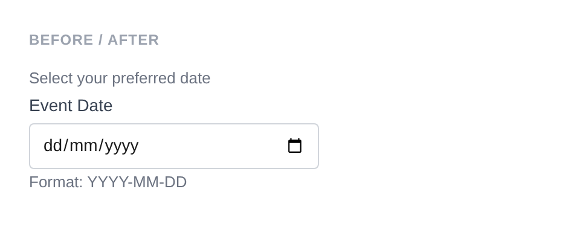Image resolution: width=580 pixels, height=244 pixels.
Task: Click the "Format: YYYY-MM-DD" hint text
Action: point(108,182)
